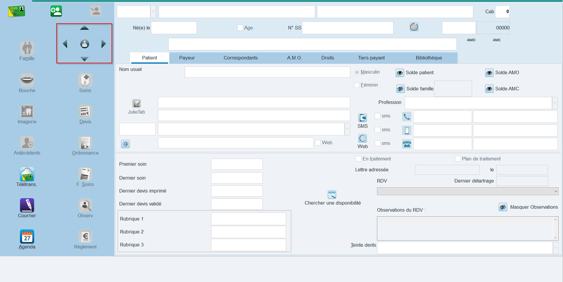Viewport: 563px width, 282px height.
Task: Open the Imagerie module
Action: pos(27,111)
